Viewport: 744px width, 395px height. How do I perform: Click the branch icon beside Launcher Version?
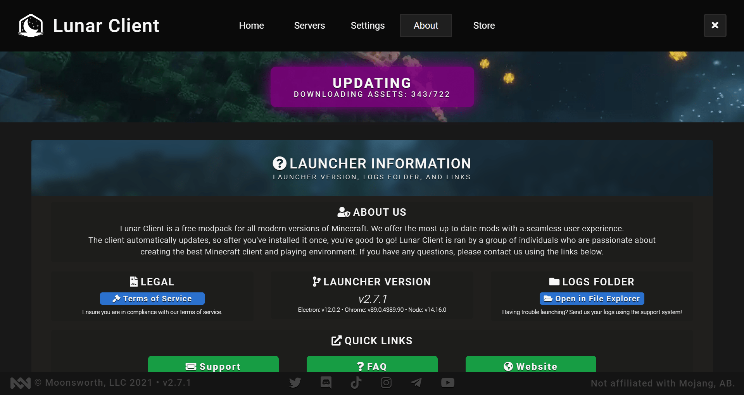(316, 282)
